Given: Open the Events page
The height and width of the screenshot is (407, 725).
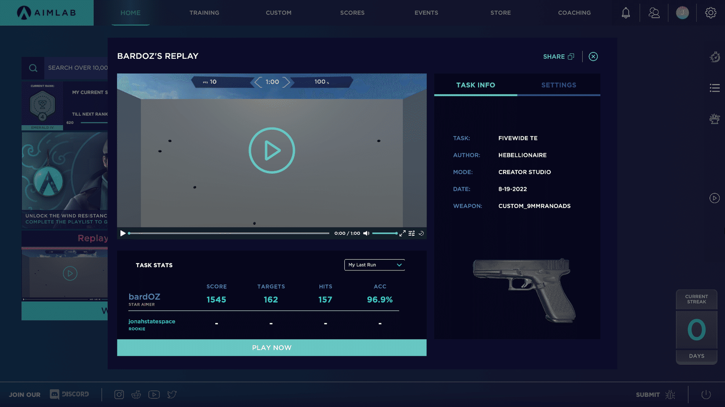Looking at the screenshot, I should pos(426,13).
